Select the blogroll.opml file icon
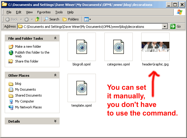The height and width of the screenshot is (138, 187). coord(82,47)
